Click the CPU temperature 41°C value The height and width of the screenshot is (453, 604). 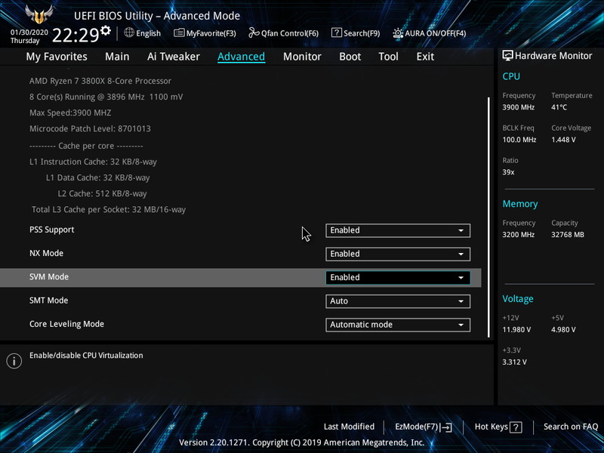pos(559,107)
